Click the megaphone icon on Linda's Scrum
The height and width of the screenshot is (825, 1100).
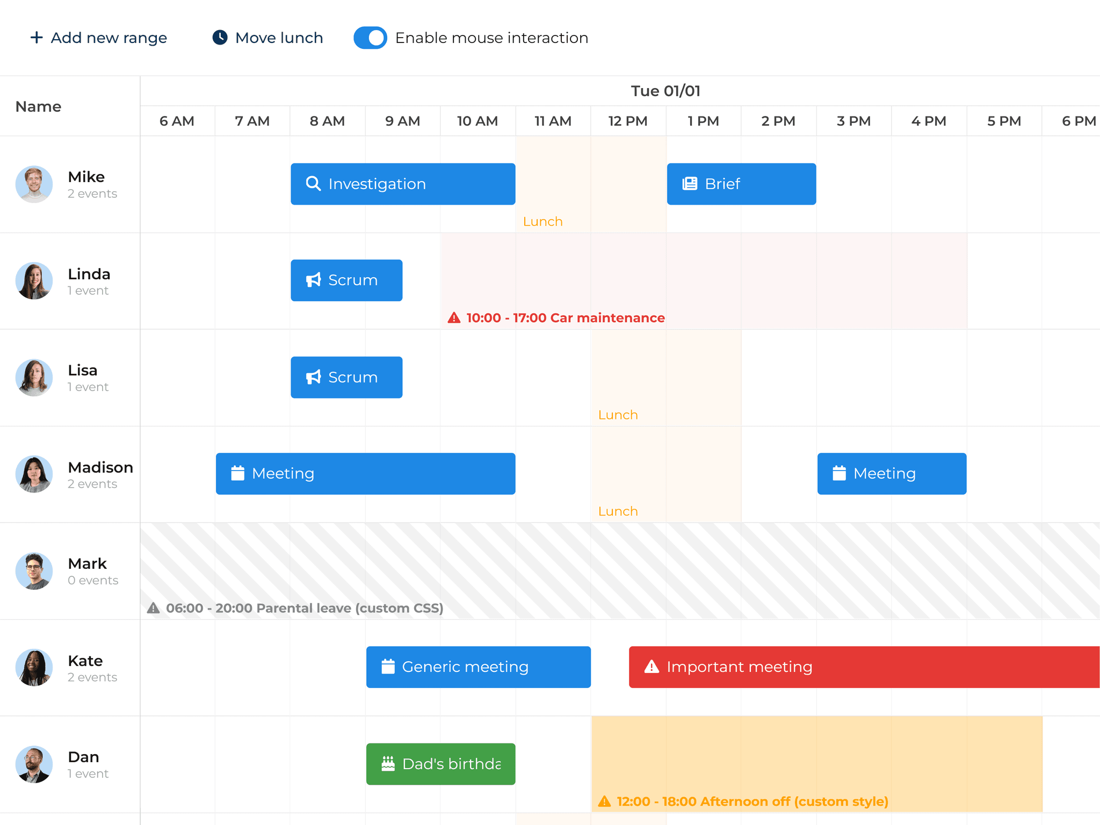314,280
